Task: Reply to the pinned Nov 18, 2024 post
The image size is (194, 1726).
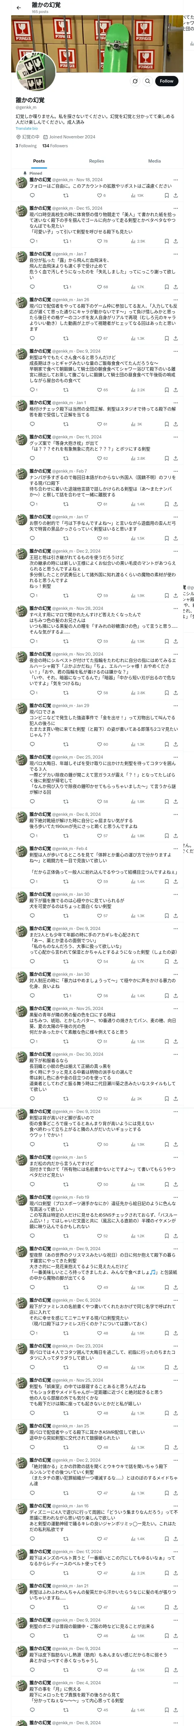Action: (32, 196)
